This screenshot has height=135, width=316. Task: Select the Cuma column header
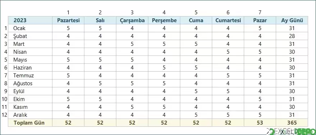[x=196, y=20]
